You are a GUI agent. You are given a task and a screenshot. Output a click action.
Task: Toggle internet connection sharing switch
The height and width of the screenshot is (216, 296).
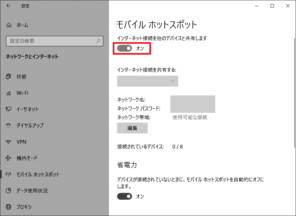coord(125,49)
